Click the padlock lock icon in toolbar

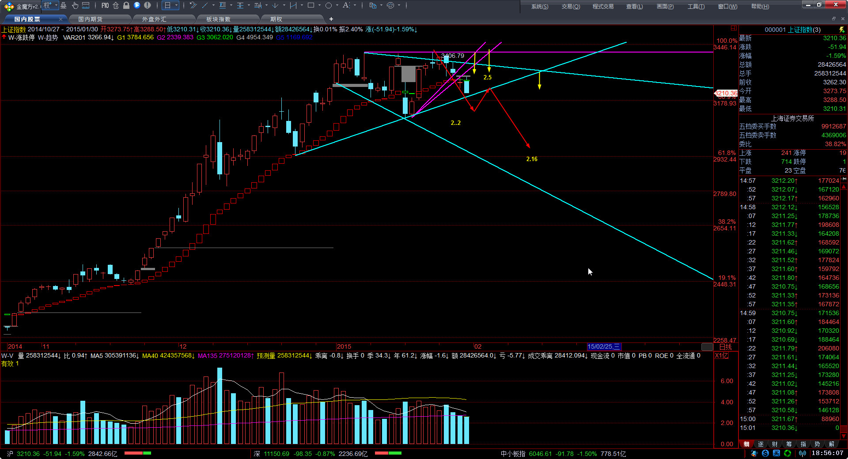[126, 5]
